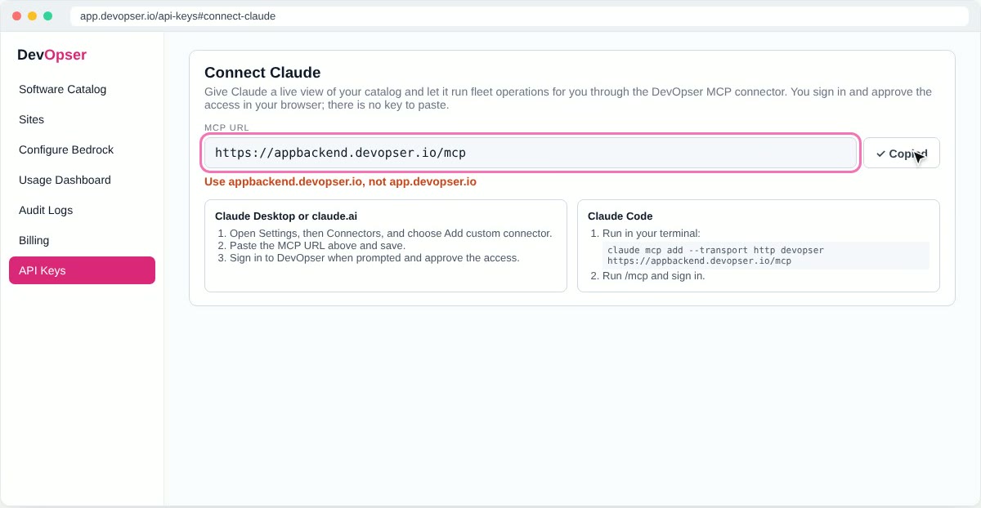The image size is (981, 508).
Task: Open the Usage Dashboard
Action: pyautogui.click(x=82, y=180)
